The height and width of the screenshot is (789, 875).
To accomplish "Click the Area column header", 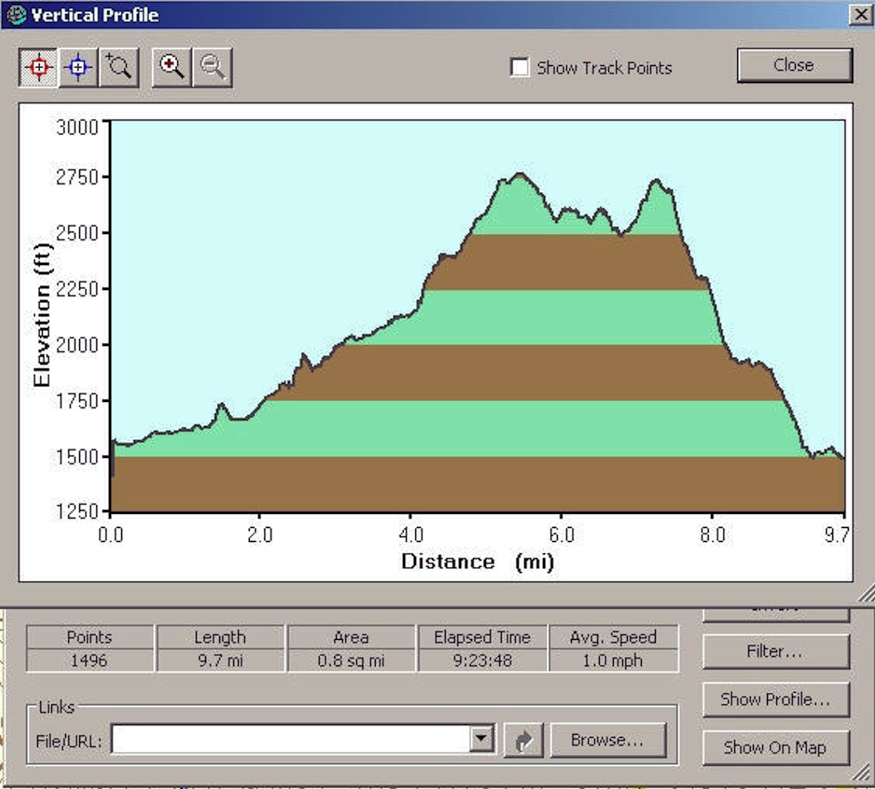I will tap(351, 637).
